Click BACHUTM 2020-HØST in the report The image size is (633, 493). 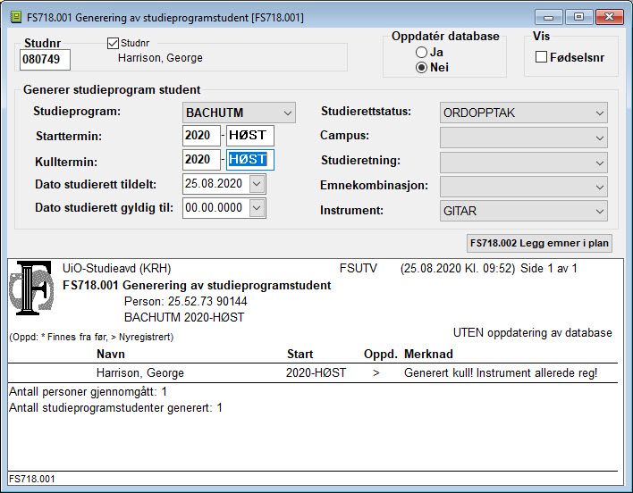click(184, 318)
